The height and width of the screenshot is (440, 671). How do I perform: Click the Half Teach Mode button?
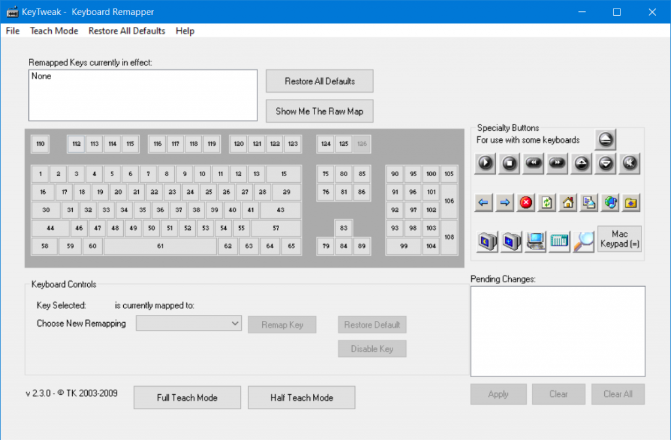coord(301,397)
